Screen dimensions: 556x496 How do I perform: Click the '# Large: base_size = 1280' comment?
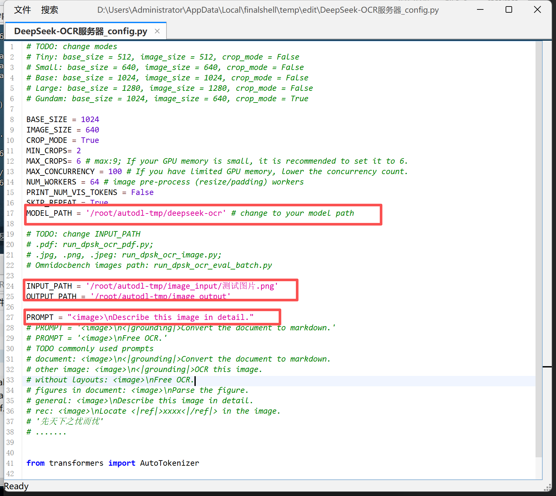pyautogui.click(x=170, y=88)
